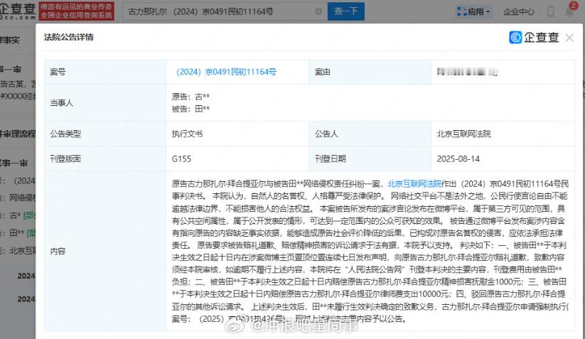The image size is (585, 339).
Task: Follow the 北京互联网法院 link in the content
Action: (x=414, y=184)
